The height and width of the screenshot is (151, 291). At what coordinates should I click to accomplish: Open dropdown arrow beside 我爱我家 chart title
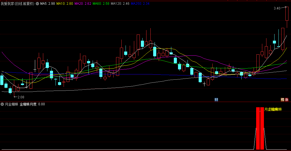pyautogui.click(x=37, y=4)
